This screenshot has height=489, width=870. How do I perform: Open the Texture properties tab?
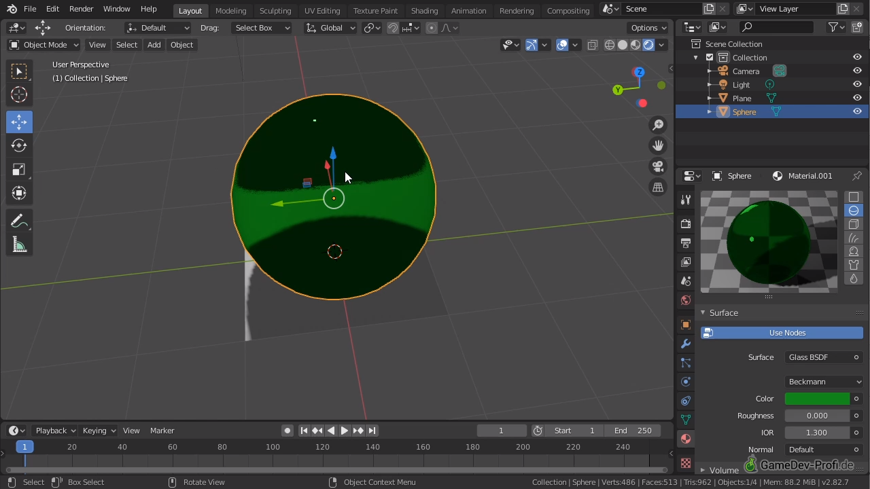tap(686, 463)
